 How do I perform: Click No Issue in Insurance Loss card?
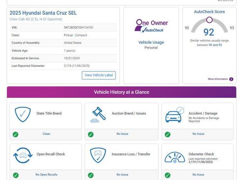[122, 175]
